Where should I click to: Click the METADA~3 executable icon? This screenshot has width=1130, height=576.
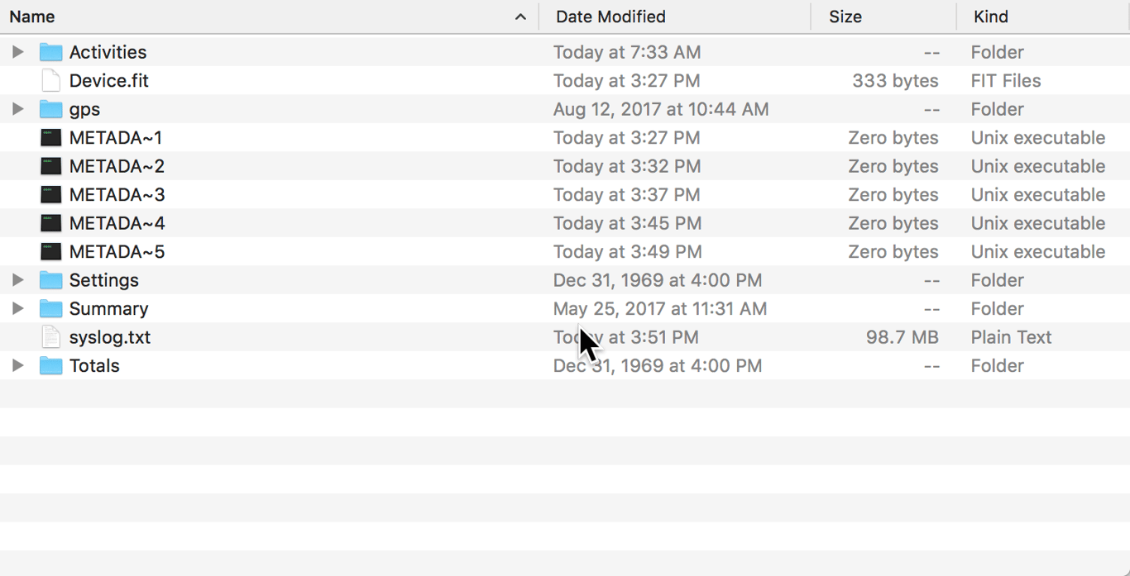click(51, 195)
